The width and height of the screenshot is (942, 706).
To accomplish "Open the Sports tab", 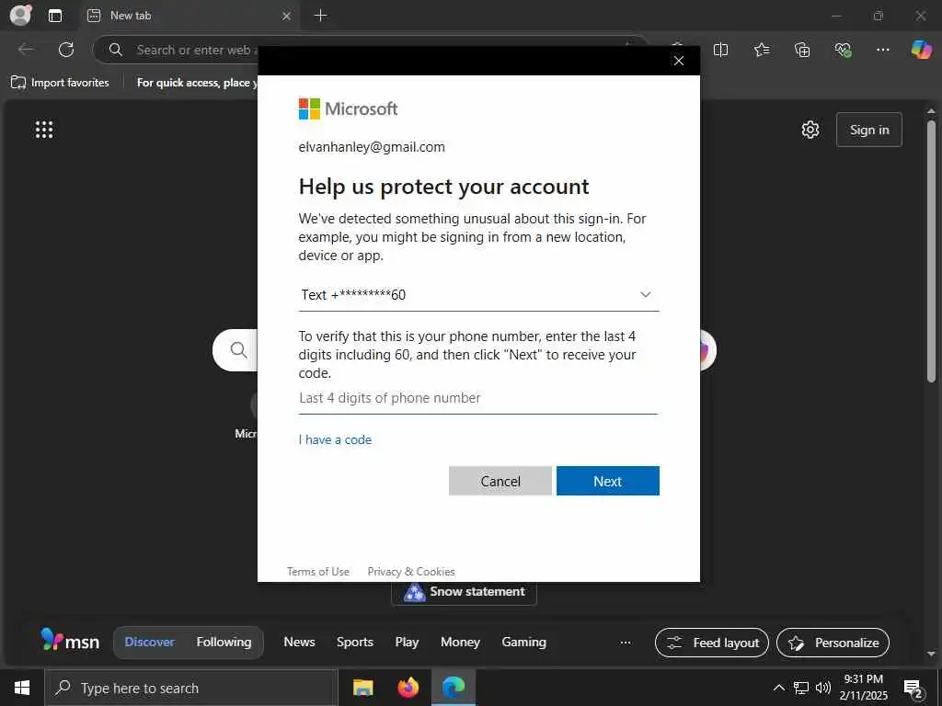I will [354, 642].
